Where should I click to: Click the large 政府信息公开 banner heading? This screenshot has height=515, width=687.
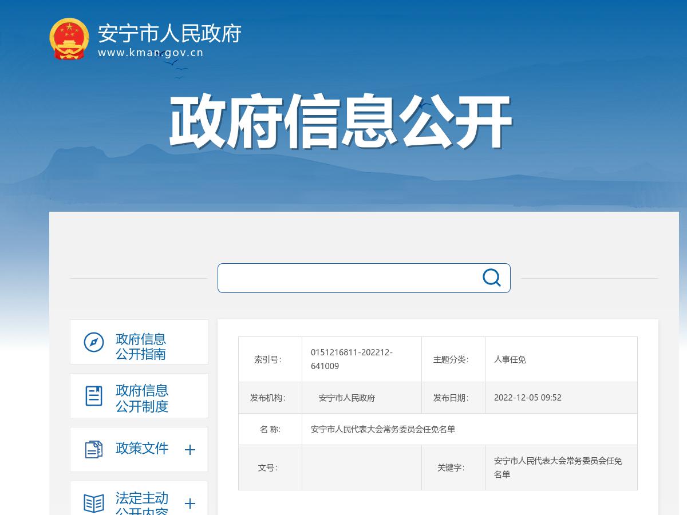[x=340, y=122]
